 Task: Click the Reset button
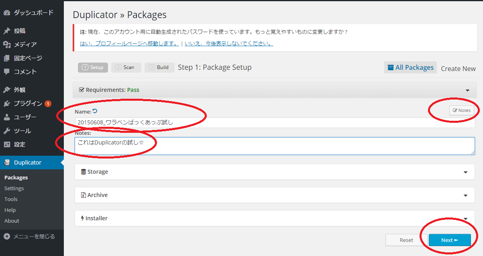pos(406,240)
